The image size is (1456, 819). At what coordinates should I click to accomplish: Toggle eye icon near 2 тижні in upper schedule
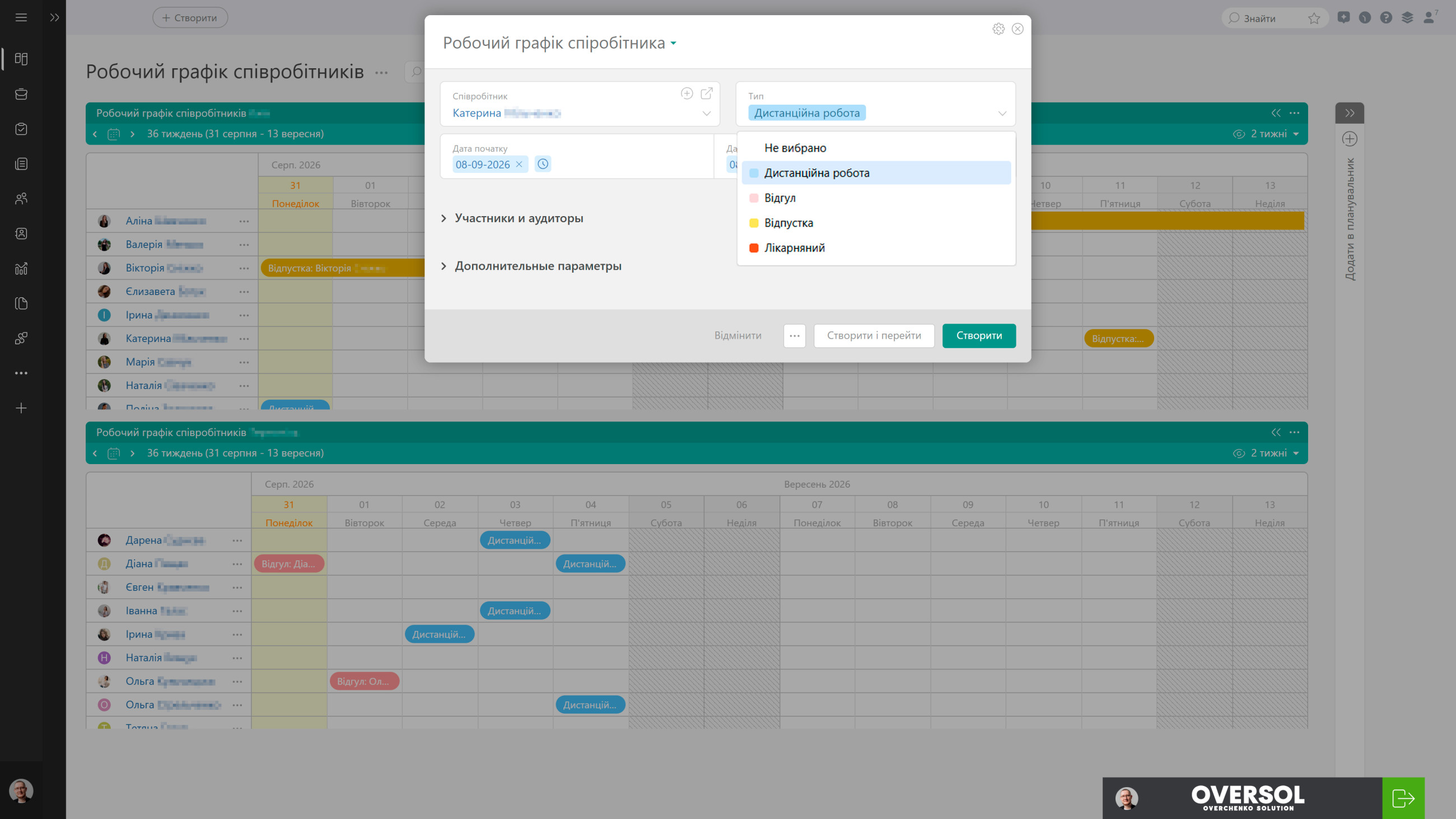1238,134
